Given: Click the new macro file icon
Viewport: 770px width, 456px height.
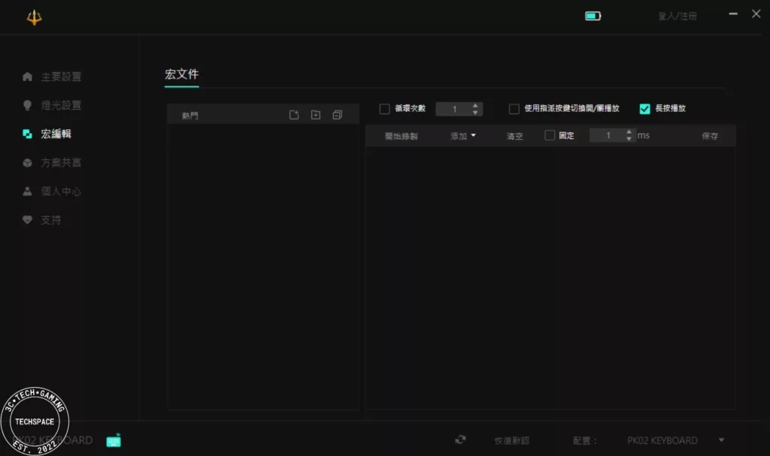Looking at the screenshot, I should (x=294, y=115).
